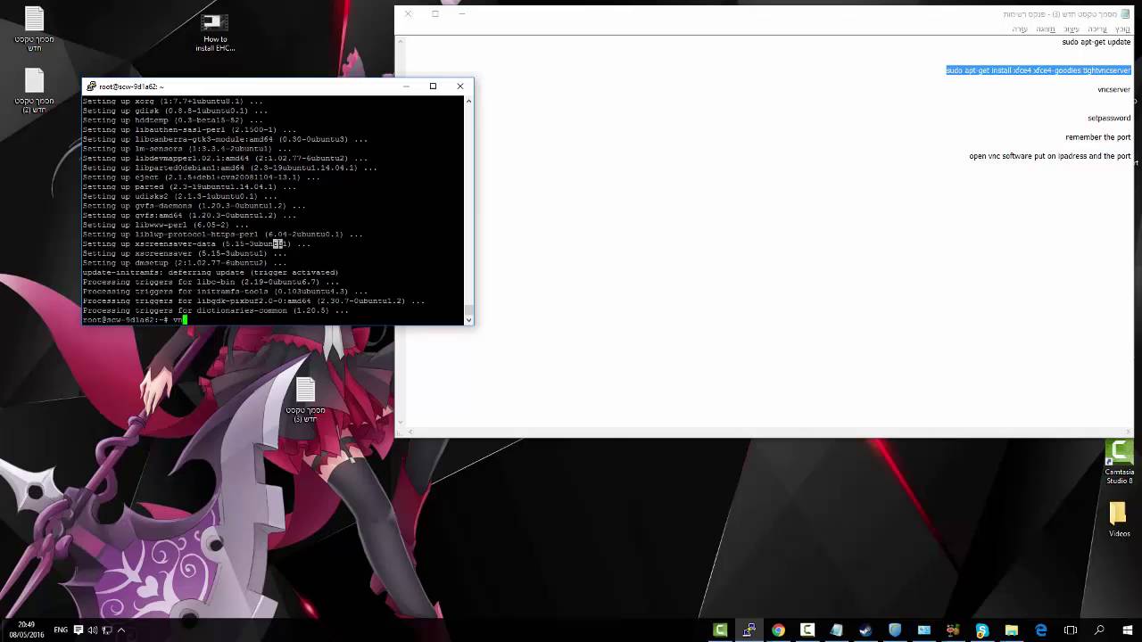Image resolution: width=1142 pixels, height=642 pixels.
Task: Click the 'open vnc software' line in Notepad
Action: [1050, 156]
